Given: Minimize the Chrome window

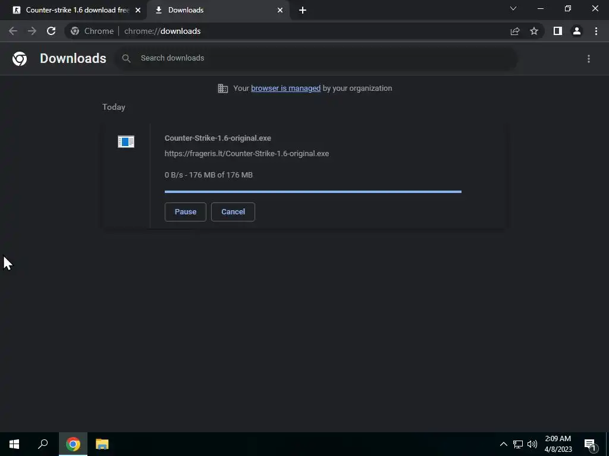Looking at the screenshot, I should [x=540, y=8].
